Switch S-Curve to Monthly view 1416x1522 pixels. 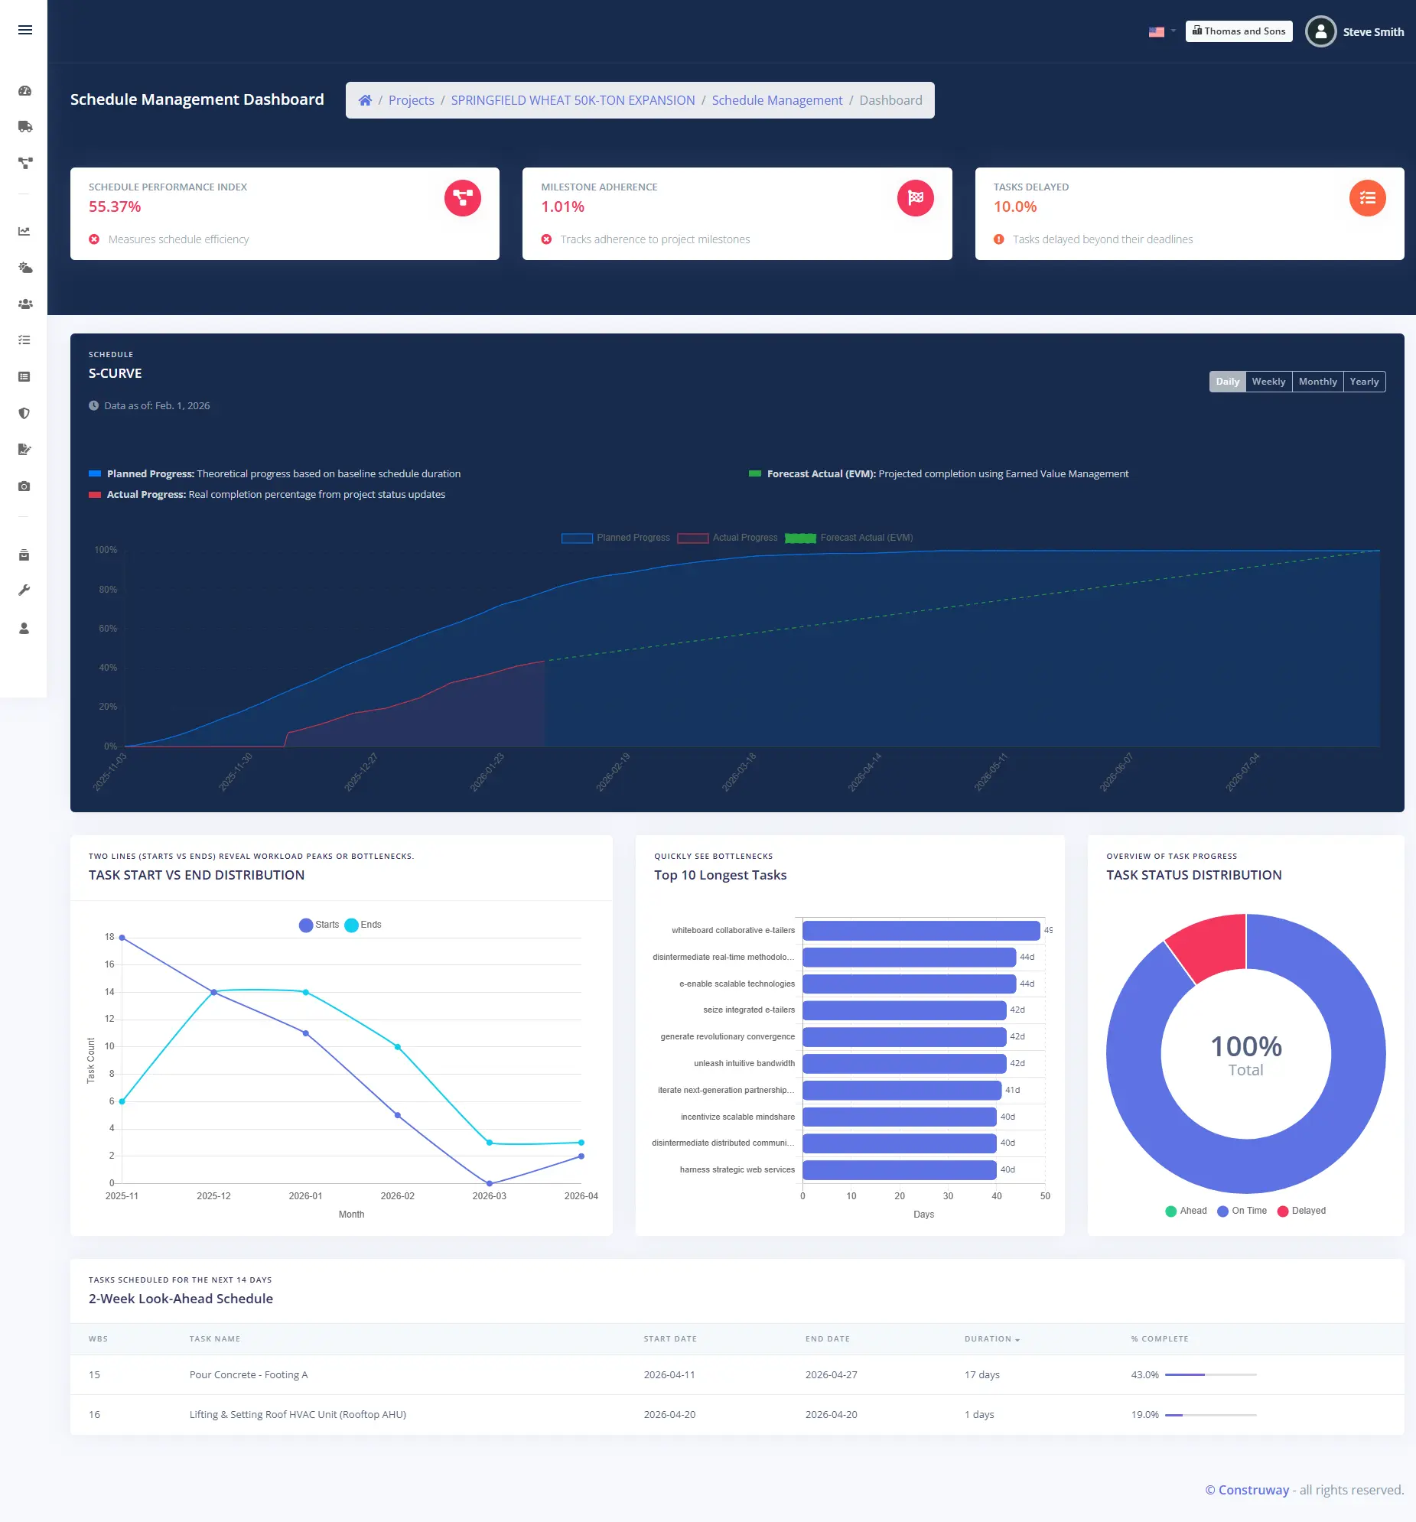point(1317,382)
